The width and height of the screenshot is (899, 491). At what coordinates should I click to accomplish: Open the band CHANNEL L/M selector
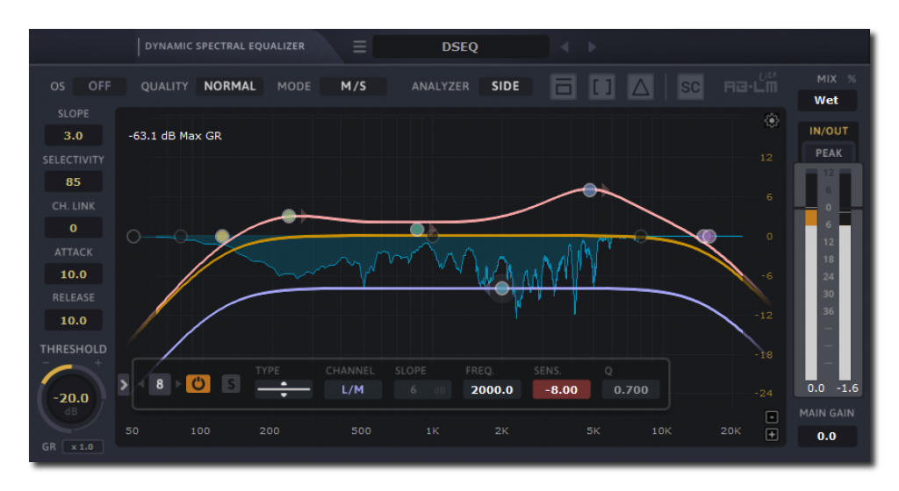[353, 389]
